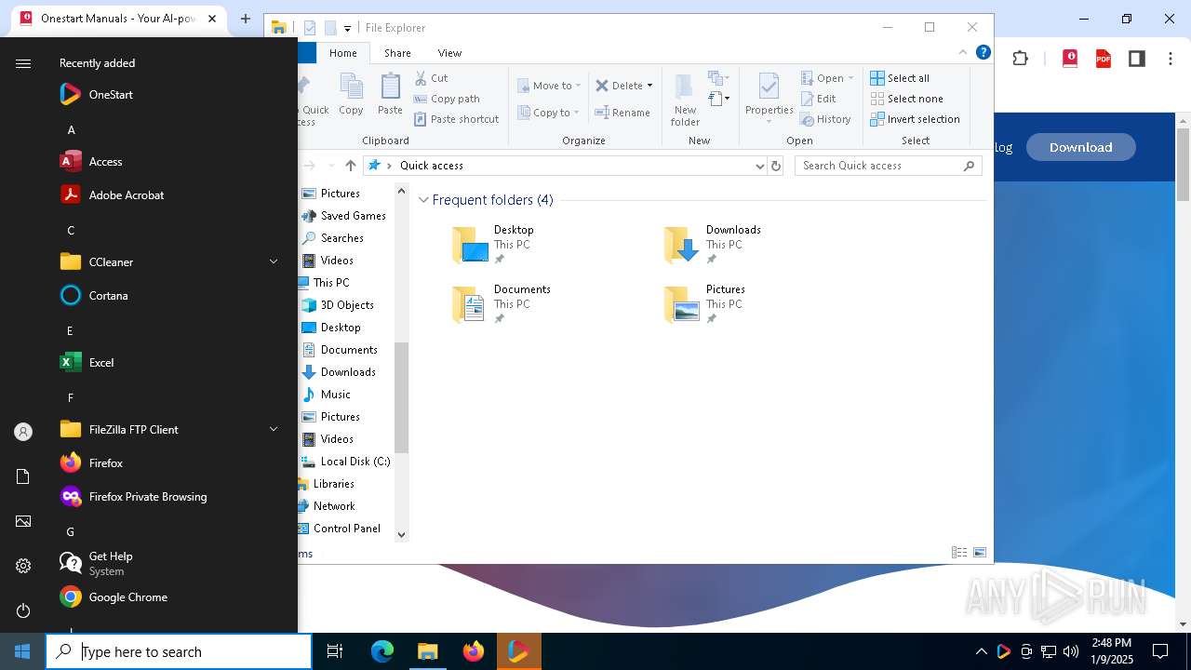Open the Copy to dropdown

(548, 113)
